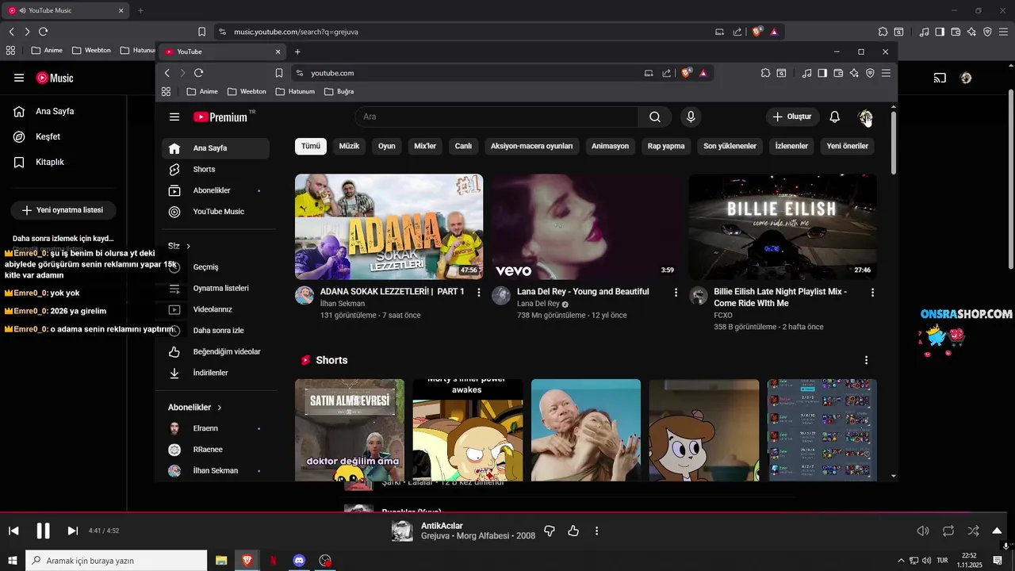The image size is (1015, 571).
Task: Click the YouTube Music volume icon
Action: [922, 531]
